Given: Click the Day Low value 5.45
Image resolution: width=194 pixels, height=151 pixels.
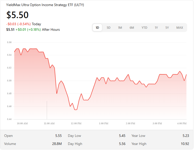Looking at the screenshot, I should pos(122,136).
